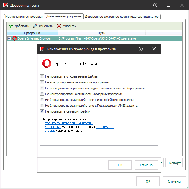Maximize the Доверенная зона window
This screenshot has width=189, height=189.
click(169, 5)
